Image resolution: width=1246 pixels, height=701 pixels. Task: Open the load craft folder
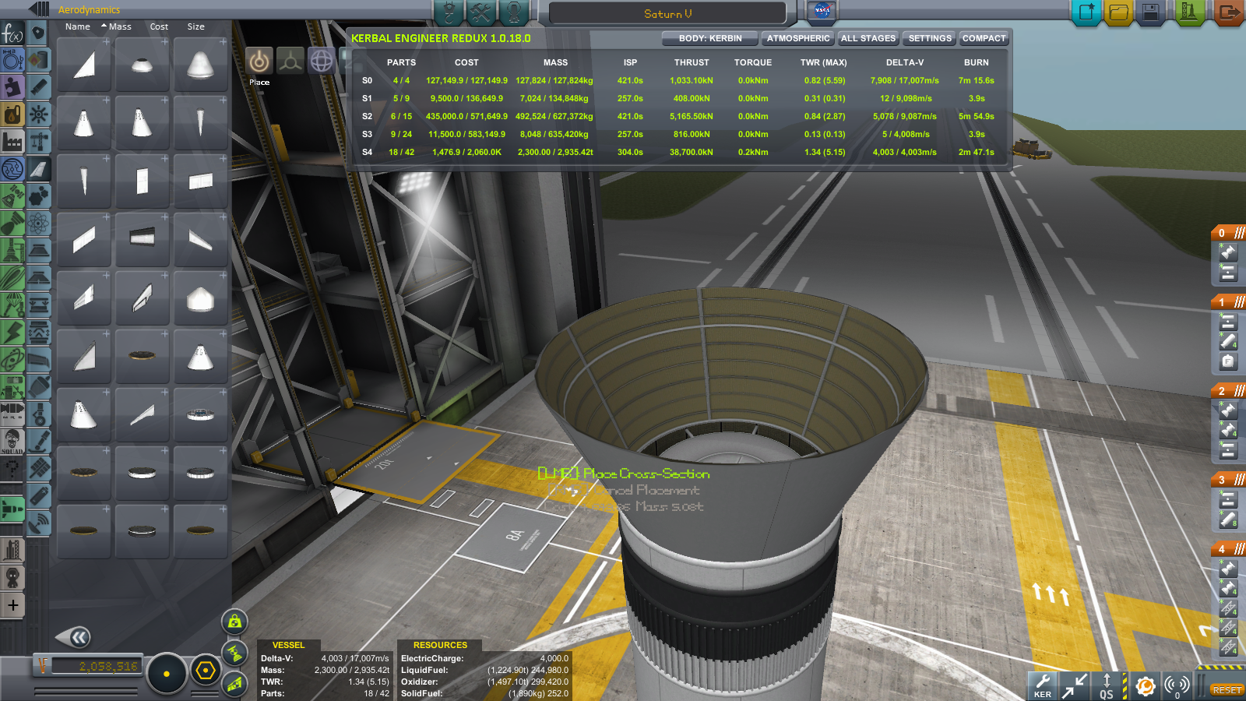tap(1118, 12)
